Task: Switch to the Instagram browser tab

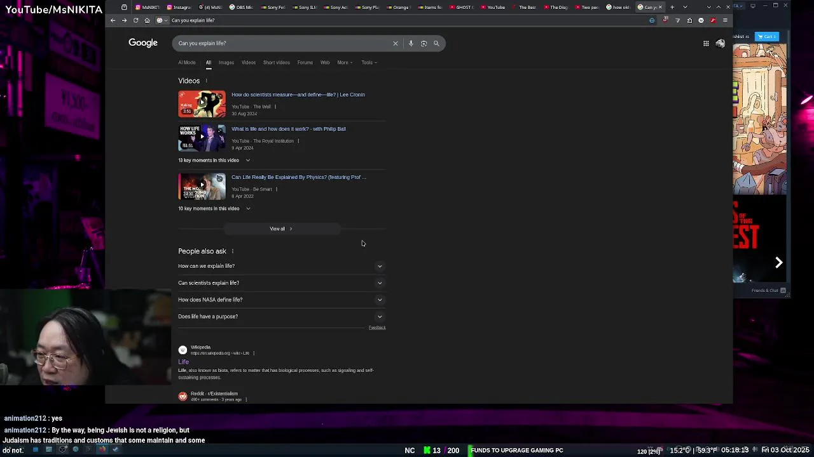Action: tap(179, 7)
